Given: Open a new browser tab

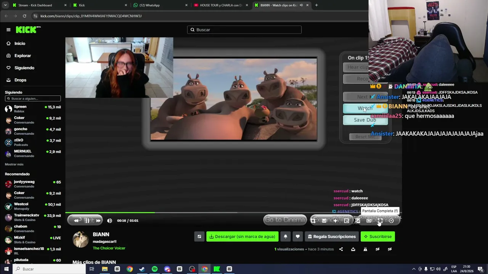Looking at the screenshot, I should point(316,5).
